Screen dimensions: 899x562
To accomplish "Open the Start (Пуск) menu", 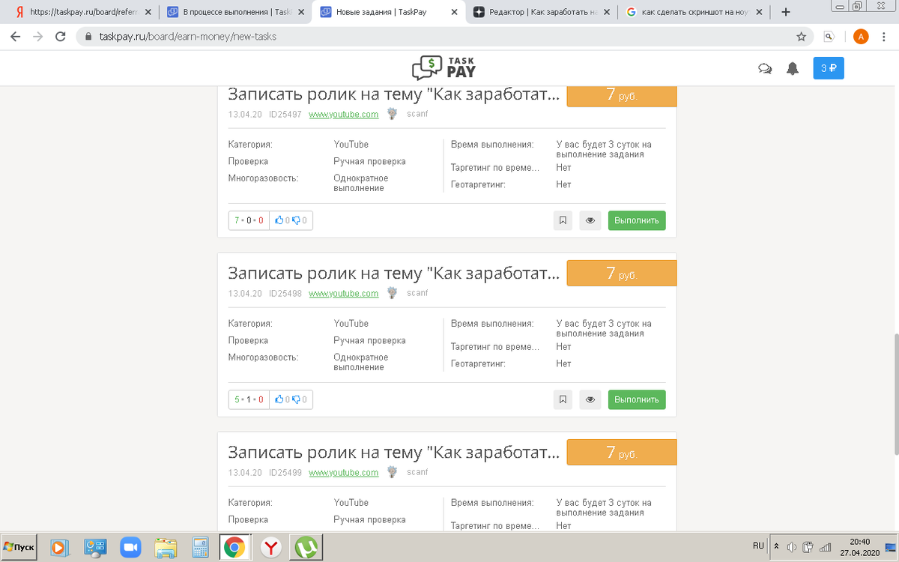I will 19,547.
